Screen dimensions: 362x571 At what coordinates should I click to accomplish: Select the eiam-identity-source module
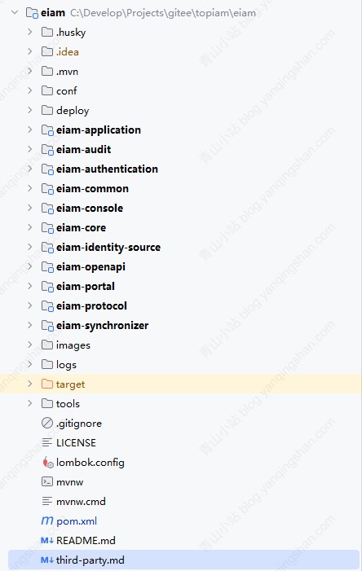(108, 248)
